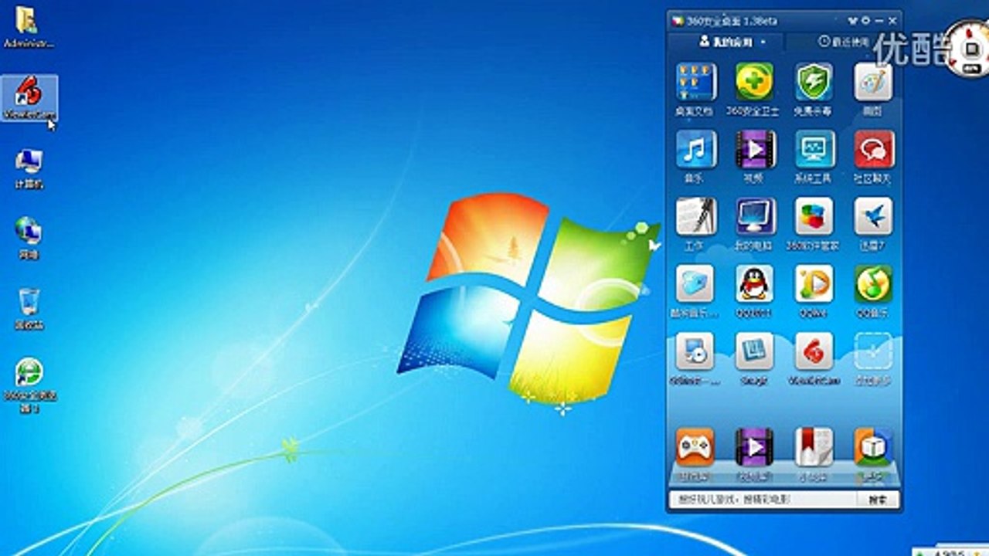Screen dimensions: 989x556
Task: Launch the QQ2011 penguin app
Action: (x=755, y=284)
